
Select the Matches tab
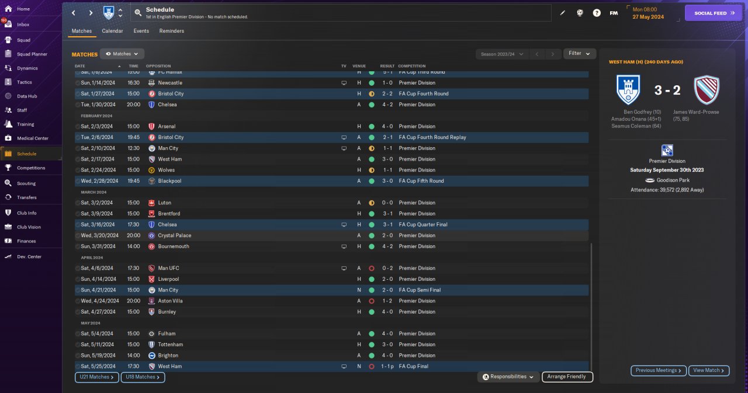[81, 31]
